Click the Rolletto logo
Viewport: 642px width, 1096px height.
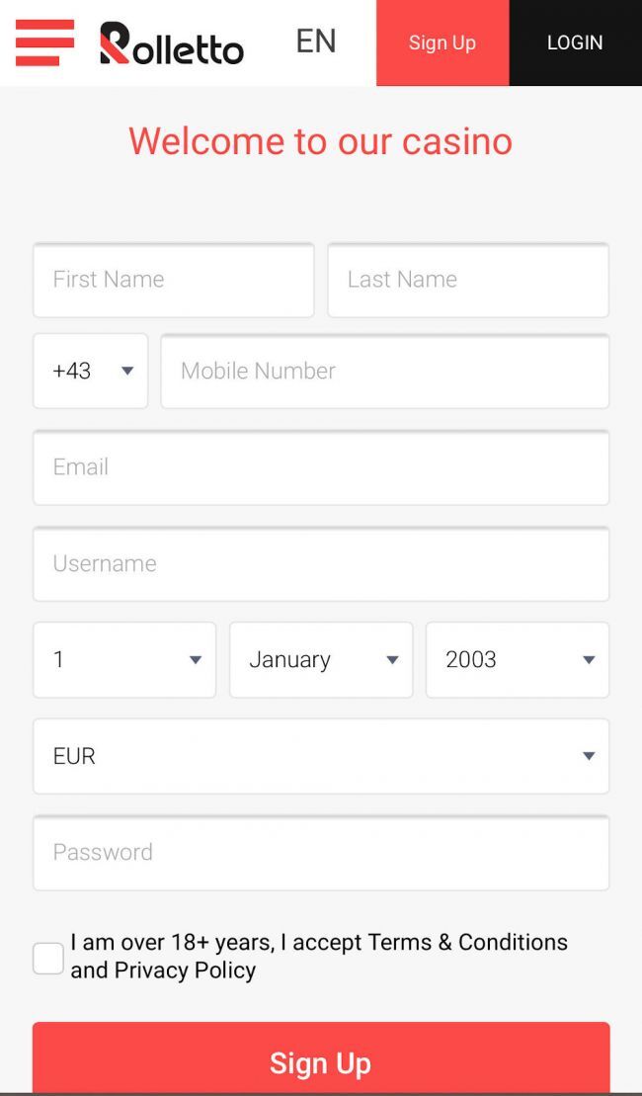click(x=172, y=43)
